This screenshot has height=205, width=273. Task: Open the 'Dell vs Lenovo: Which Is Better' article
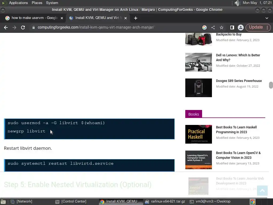point(238,58)
